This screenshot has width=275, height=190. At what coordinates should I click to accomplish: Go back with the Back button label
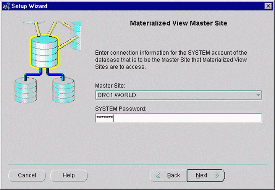pyautogui.click(x=173, y=175)
